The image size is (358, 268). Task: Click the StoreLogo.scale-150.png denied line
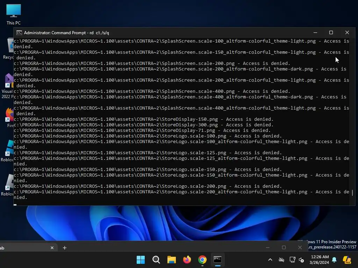pyautogui.click(x=148, y=169)
